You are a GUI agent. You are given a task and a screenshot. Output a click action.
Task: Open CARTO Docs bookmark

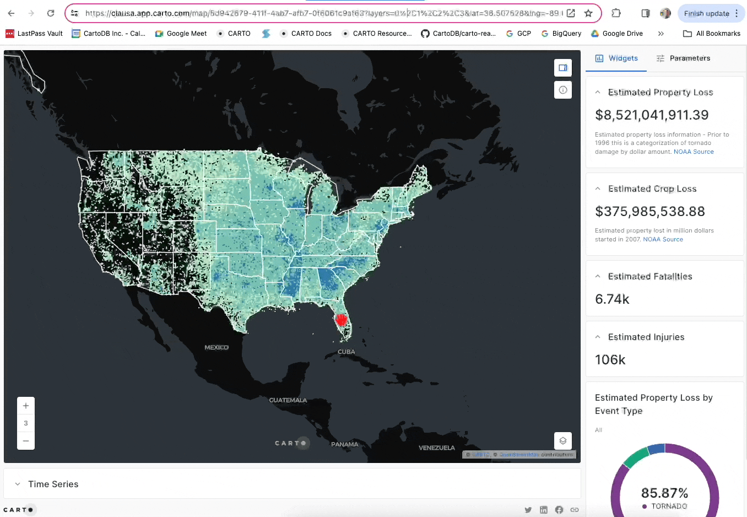306,34
